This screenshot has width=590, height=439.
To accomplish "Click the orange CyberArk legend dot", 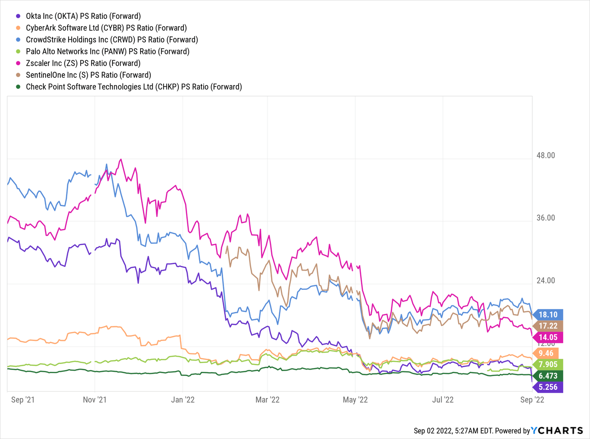I will coord(18,28).
